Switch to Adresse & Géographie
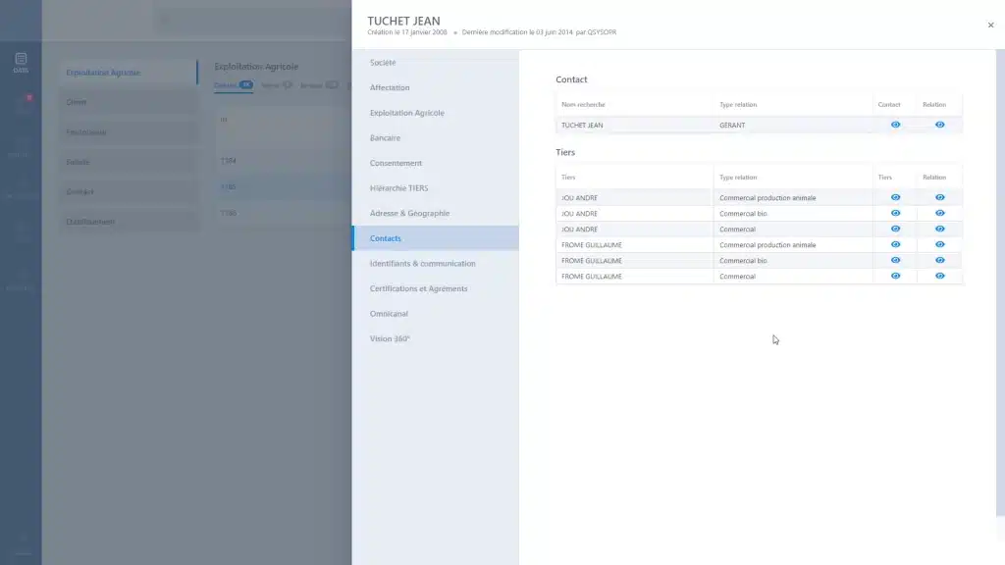The image size is (1005, 565). (x=409, y=214)
